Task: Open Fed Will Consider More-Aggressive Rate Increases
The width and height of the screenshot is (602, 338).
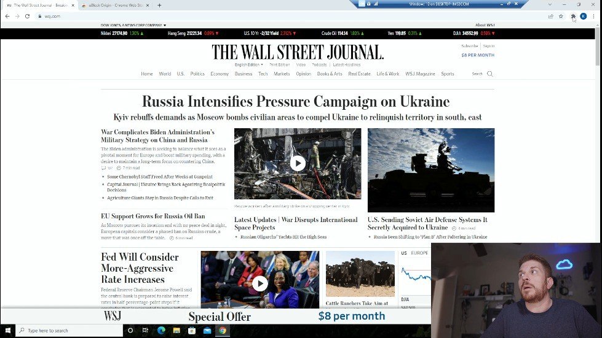Action: (x=140, y=268)
